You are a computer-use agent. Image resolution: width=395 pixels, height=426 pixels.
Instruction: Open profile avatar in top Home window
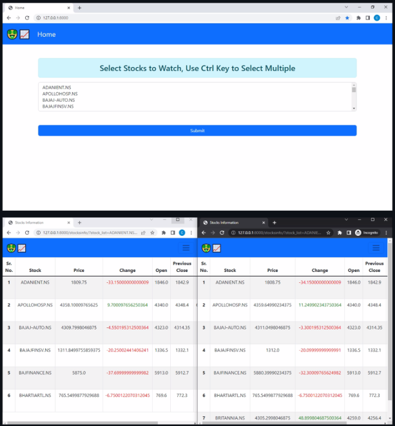pyautogui.click(x=377, y=18)
